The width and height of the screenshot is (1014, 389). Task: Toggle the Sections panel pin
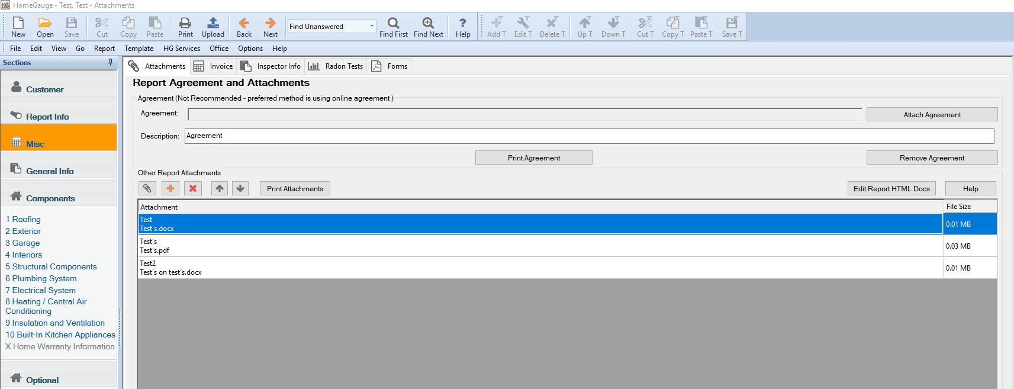pyautogui.click(x=110, y=62)
